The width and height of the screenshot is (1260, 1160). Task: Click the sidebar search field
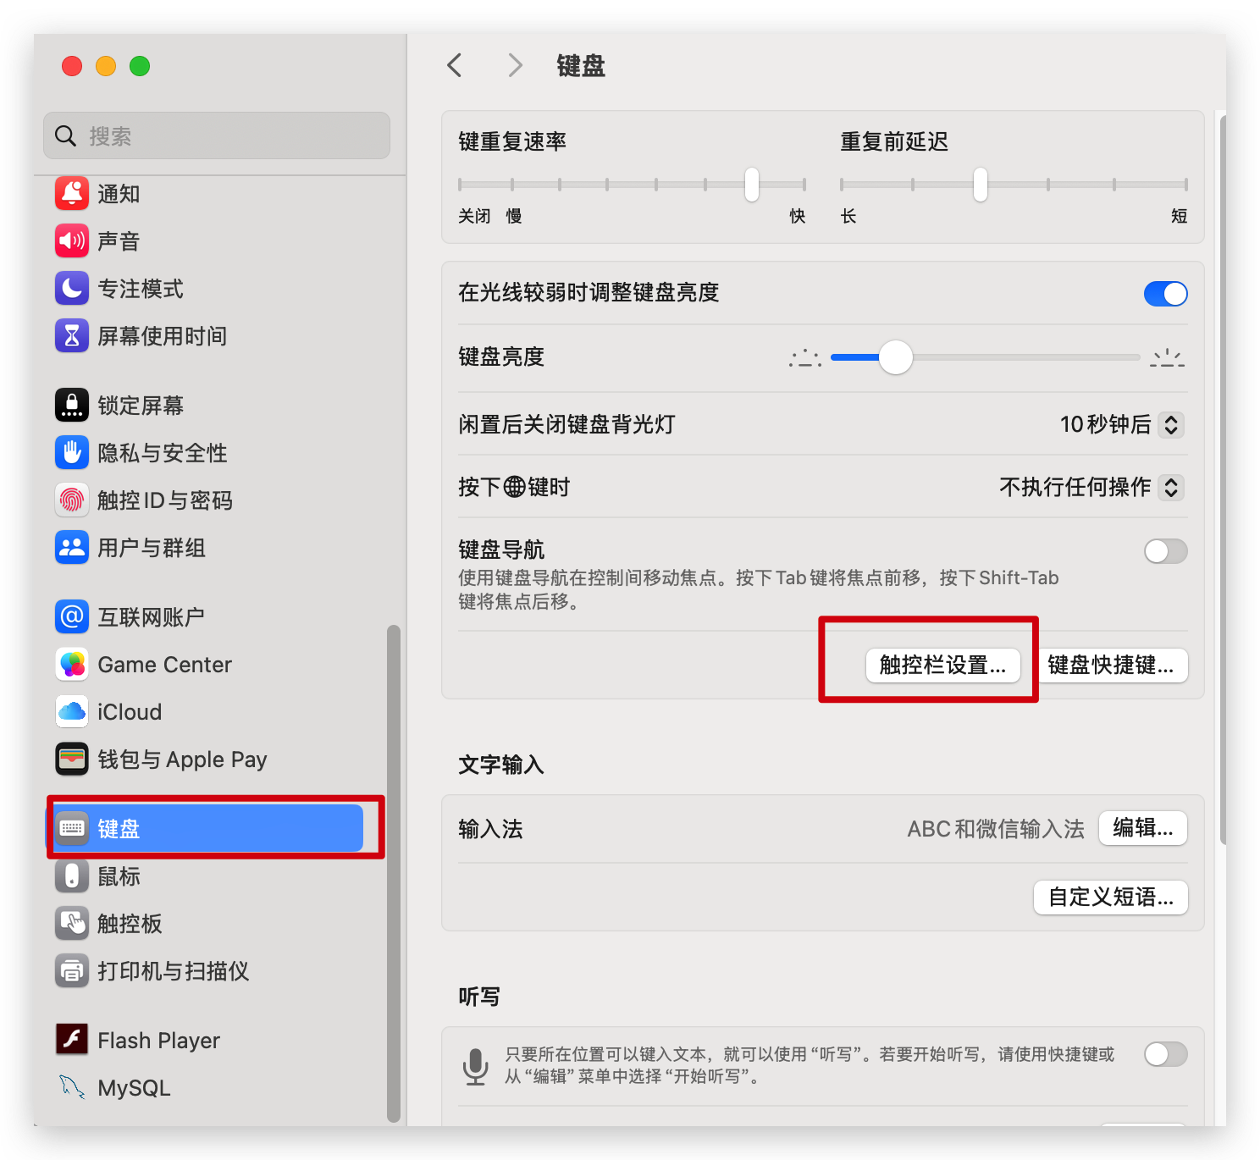pos(217,135)
